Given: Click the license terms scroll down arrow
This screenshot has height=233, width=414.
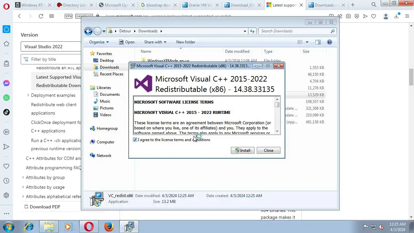Looking at the screenshot, I should pyautogui.click(x=277, y=131).
